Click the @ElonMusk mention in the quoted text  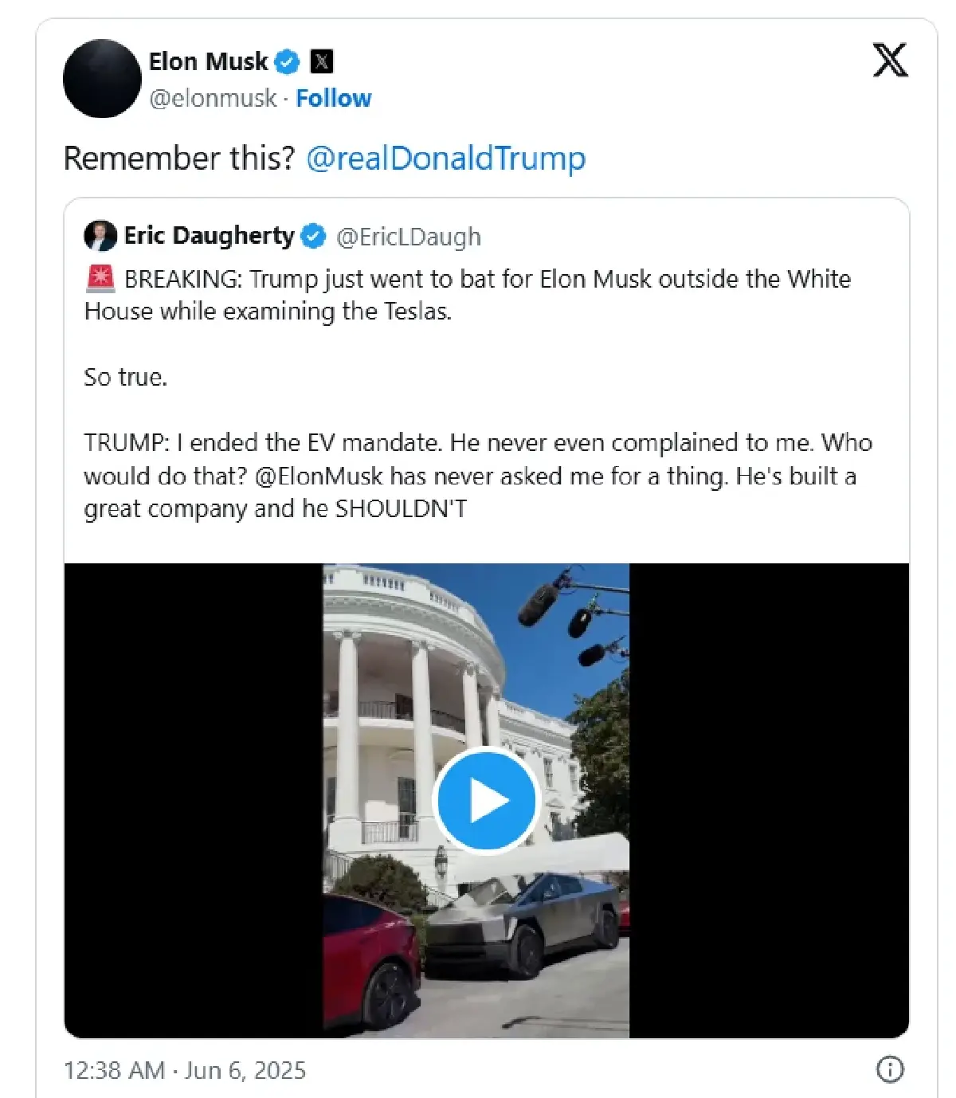tap(319, 476)
